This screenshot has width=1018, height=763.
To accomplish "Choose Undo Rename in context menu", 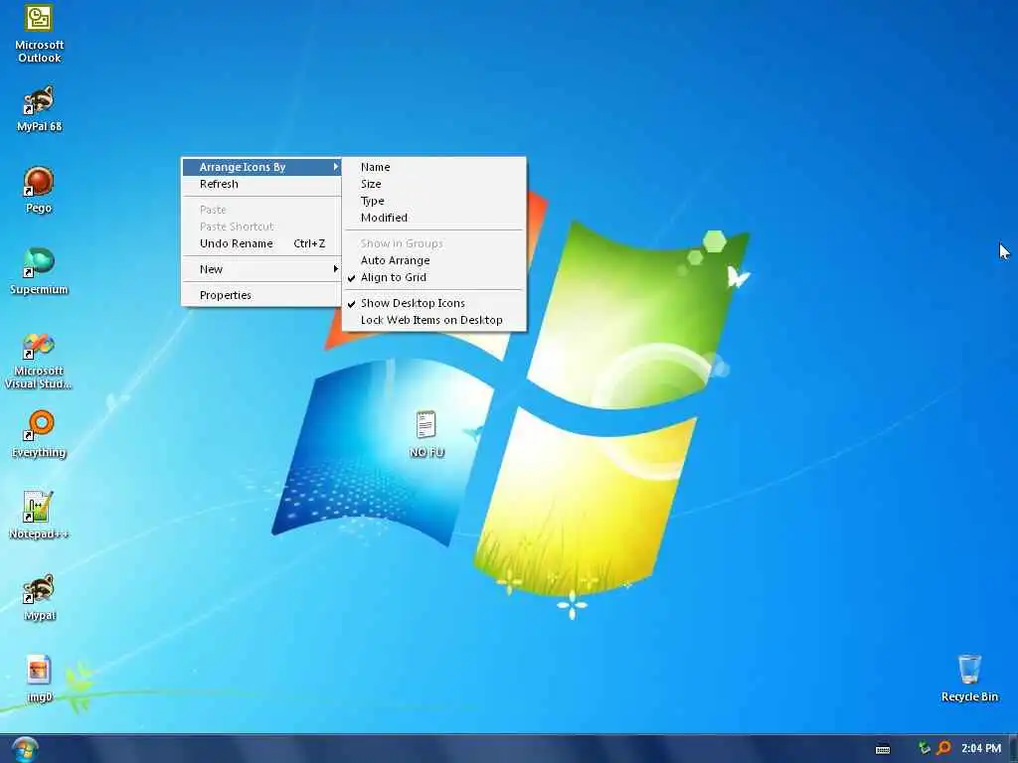I will tap(261, 243).
